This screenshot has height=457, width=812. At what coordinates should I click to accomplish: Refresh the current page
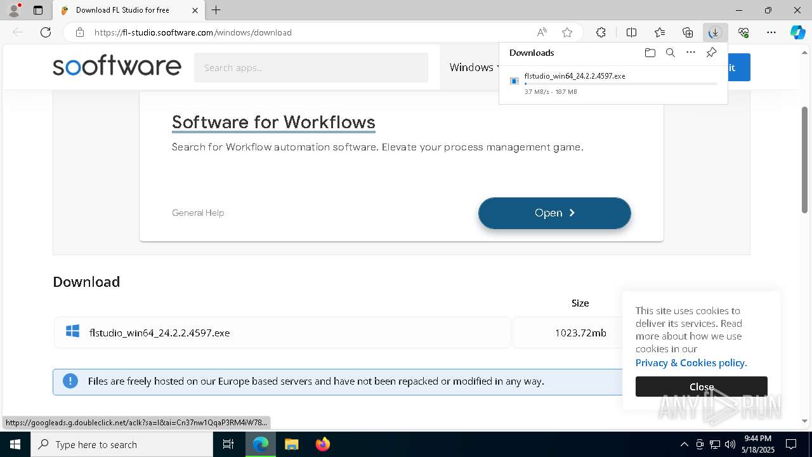tap(46, 32)
